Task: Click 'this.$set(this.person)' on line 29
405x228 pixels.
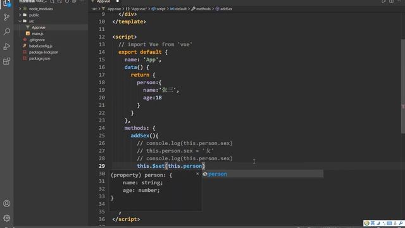Action: (171, 166)
